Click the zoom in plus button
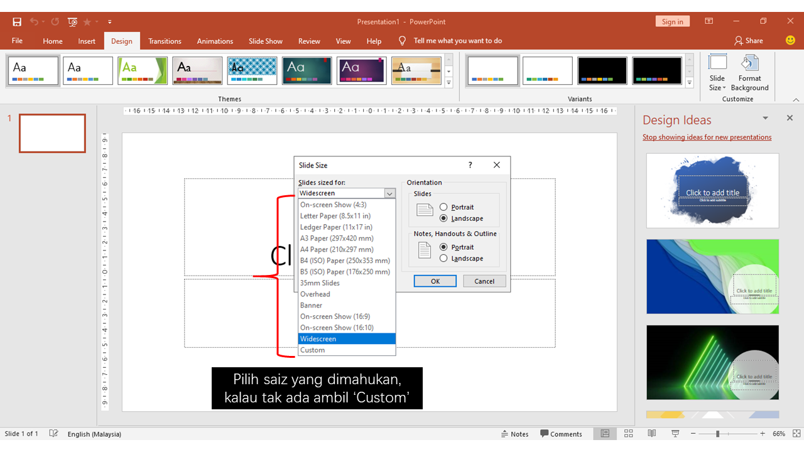This screenshot has width=804, height=452. pyautogui.click(x=763, y=434)
